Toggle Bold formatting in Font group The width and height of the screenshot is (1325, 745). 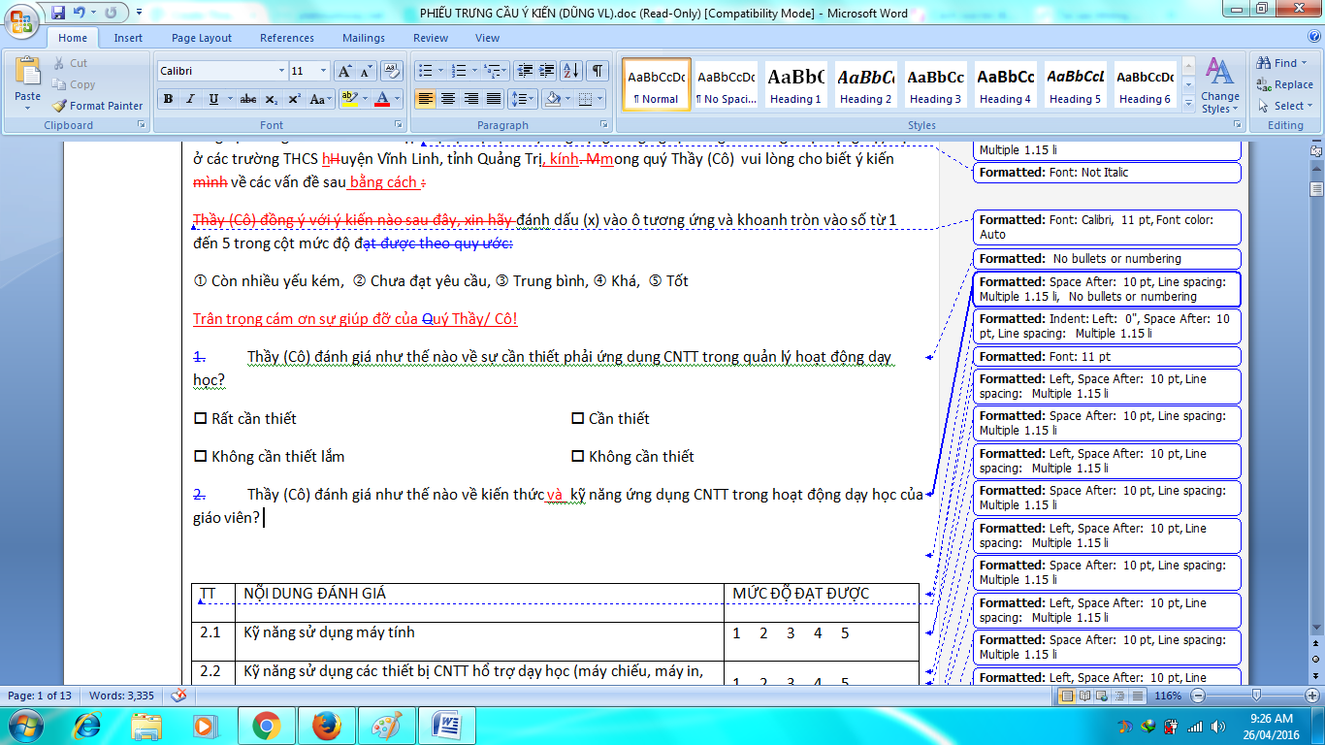coord(168,99)
